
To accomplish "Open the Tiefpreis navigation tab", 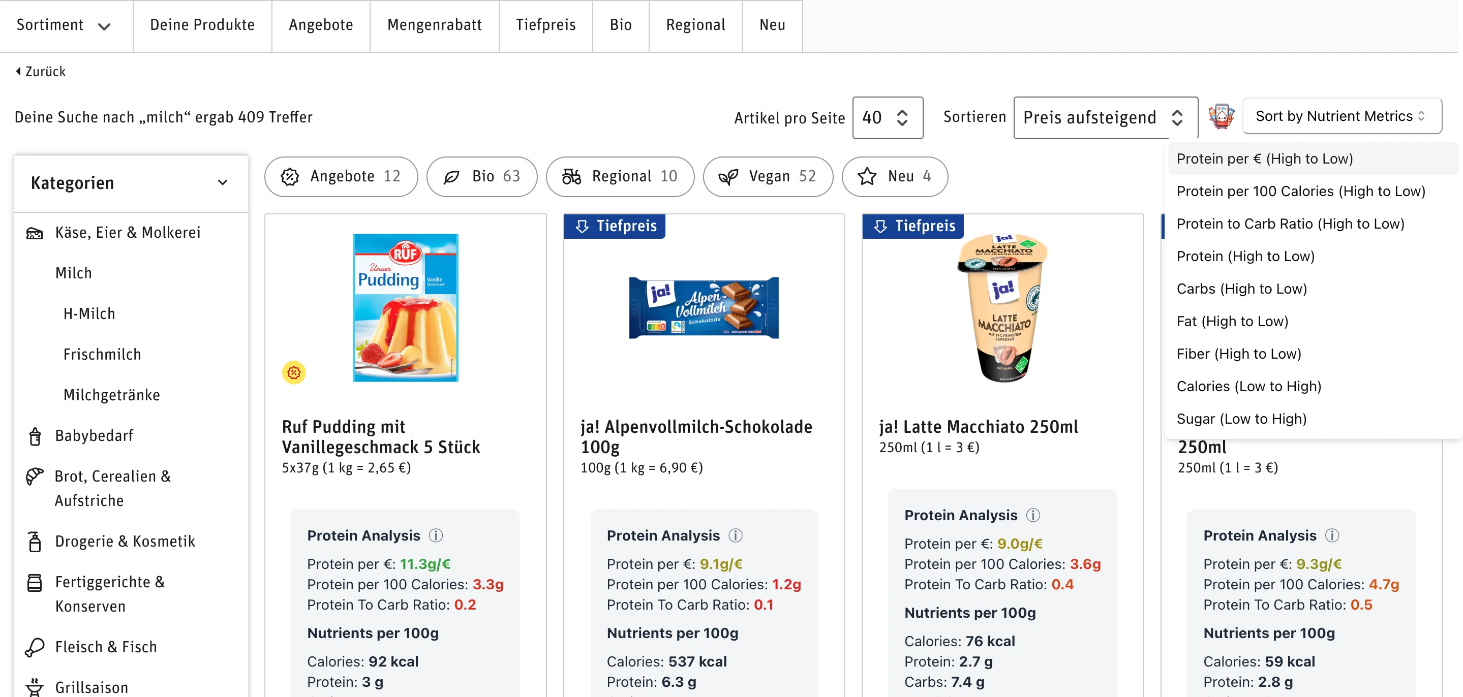I will (x=545, y=25).
